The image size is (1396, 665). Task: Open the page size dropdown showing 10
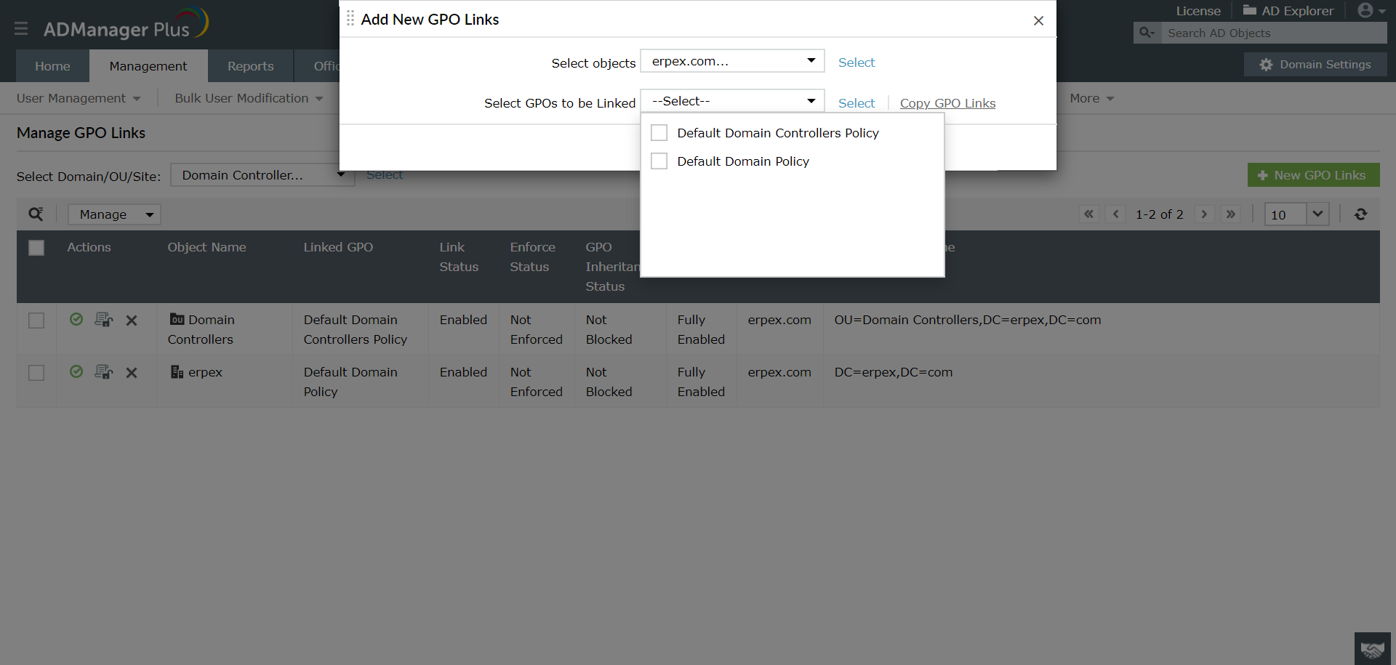(x=1296, y=214)
